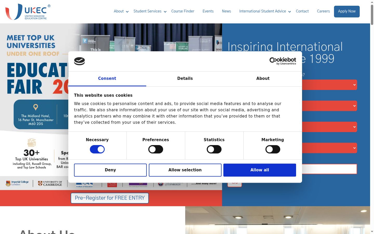The image size is (374, 234).
Task: Click the UKEC logo in header
Action: pyautogui.click(x=28, y=12)
